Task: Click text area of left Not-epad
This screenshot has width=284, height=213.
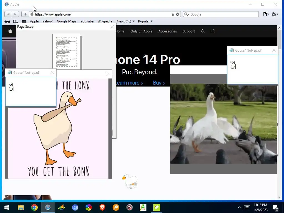Action: (31, 92)
